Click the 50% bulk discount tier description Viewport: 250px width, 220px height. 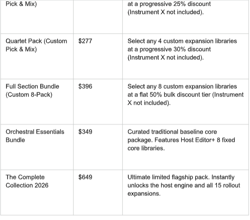(185, 102)
